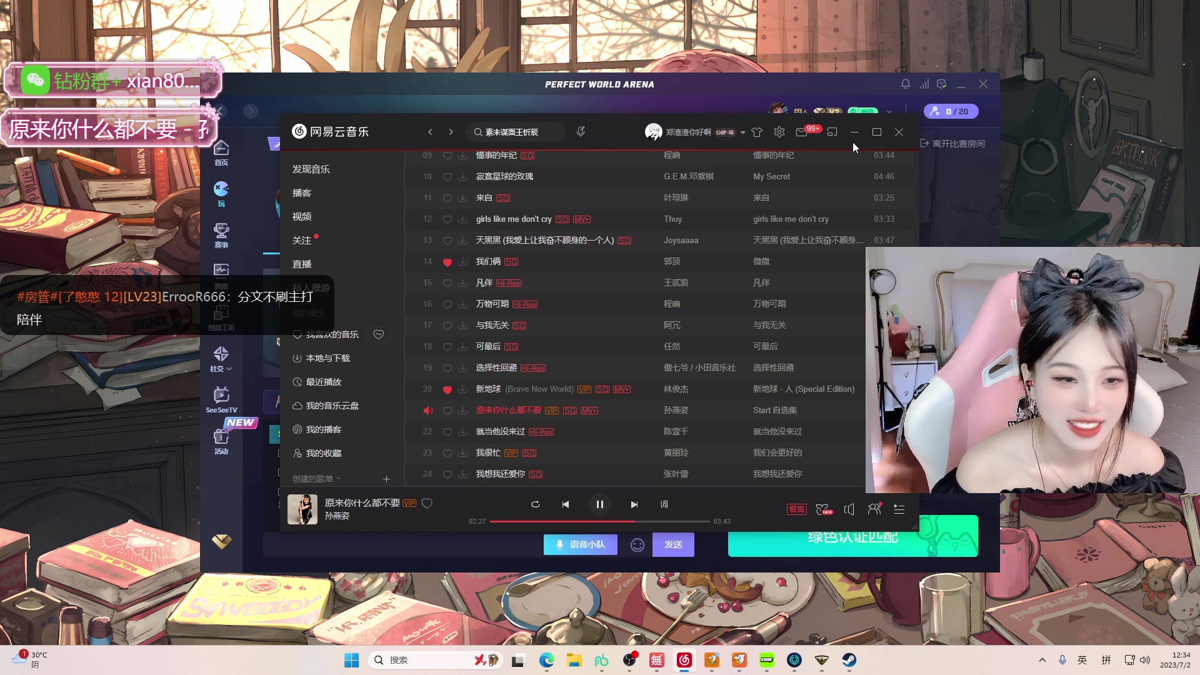The width and height of the screenshot is (1200, 675).
Task: Open the listen-together icon in player
Action: pos(874,509)
